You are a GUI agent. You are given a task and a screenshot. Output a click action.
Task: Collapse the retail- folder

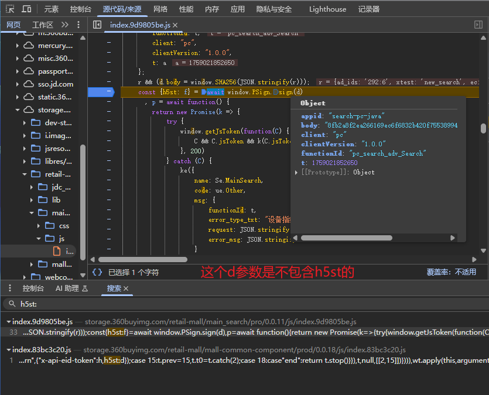(25, 174)
